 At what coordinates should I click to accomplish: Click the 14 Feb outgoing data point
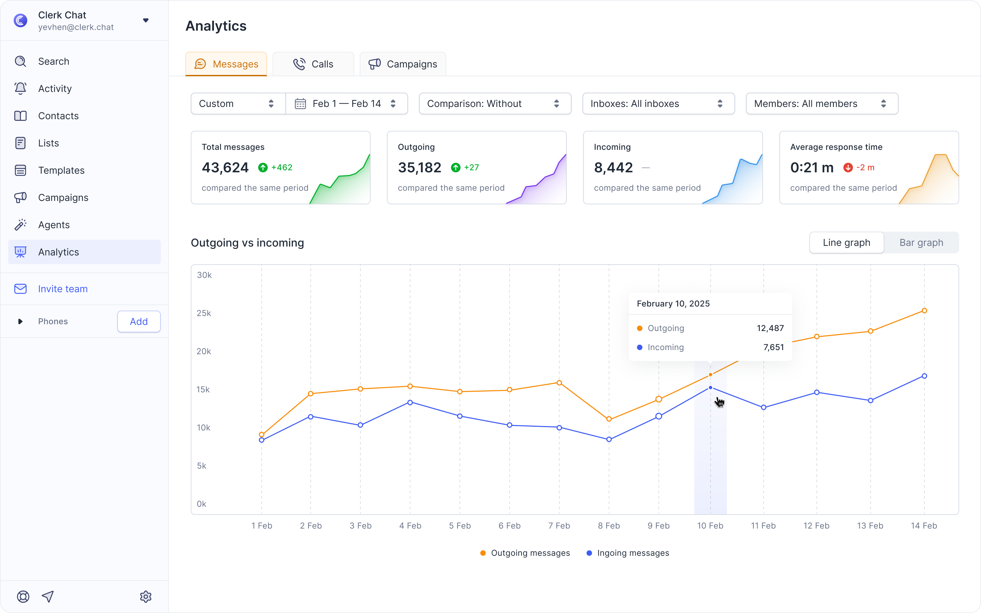point(924,311)
